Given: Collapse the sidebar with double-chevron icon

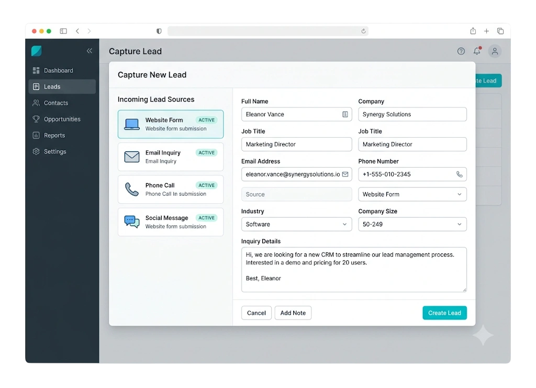Looking at the screenshot, I should click(89, 51).
